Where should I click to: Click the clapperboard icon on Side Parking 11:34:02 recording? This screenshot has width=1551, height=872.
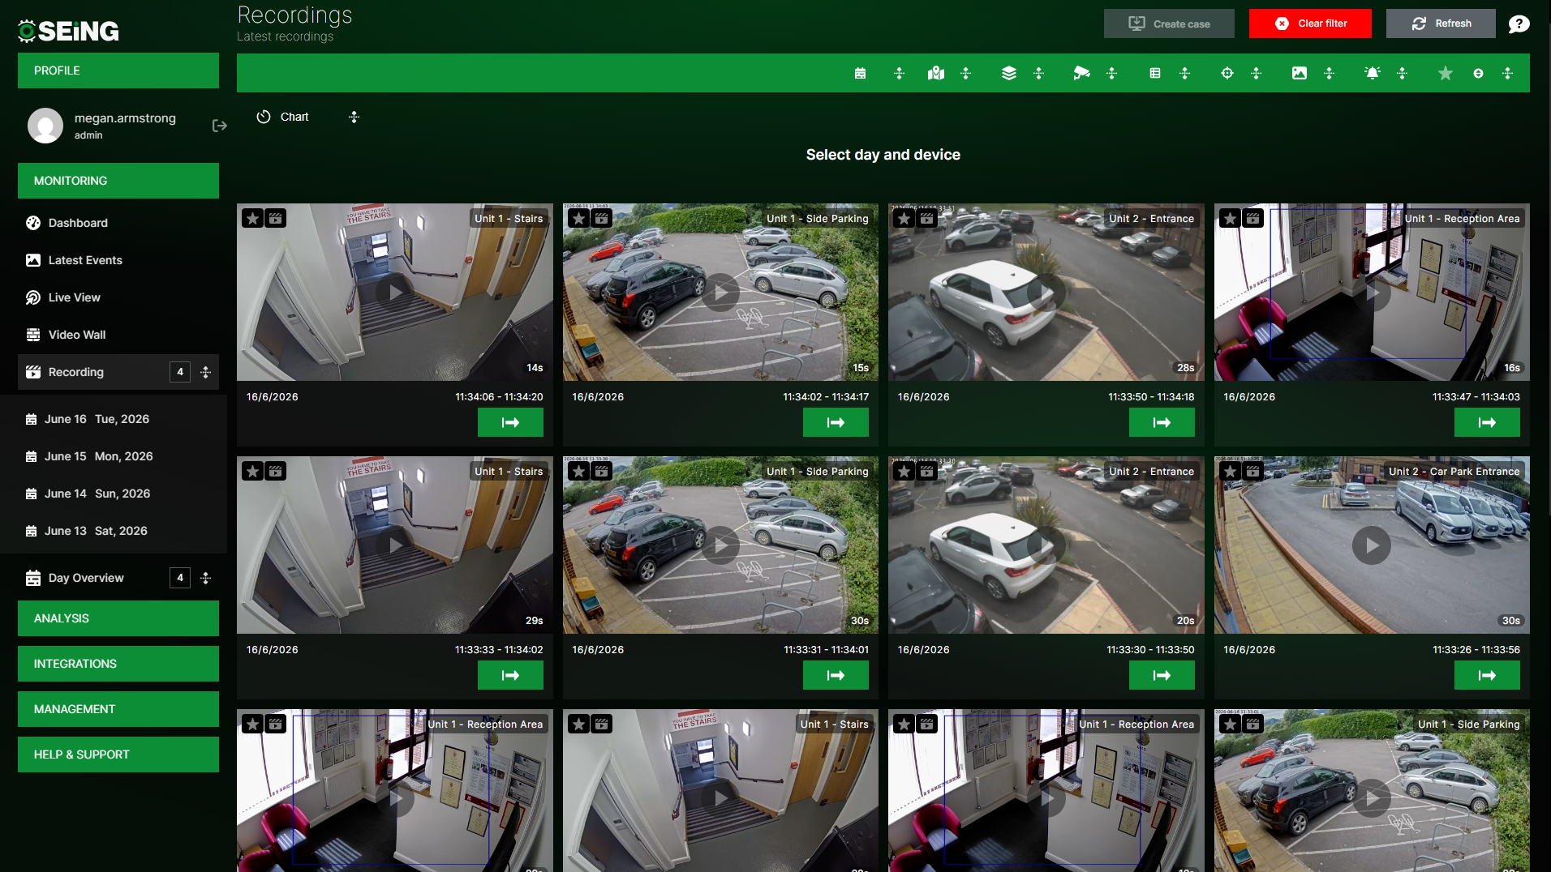click(602, 218)
